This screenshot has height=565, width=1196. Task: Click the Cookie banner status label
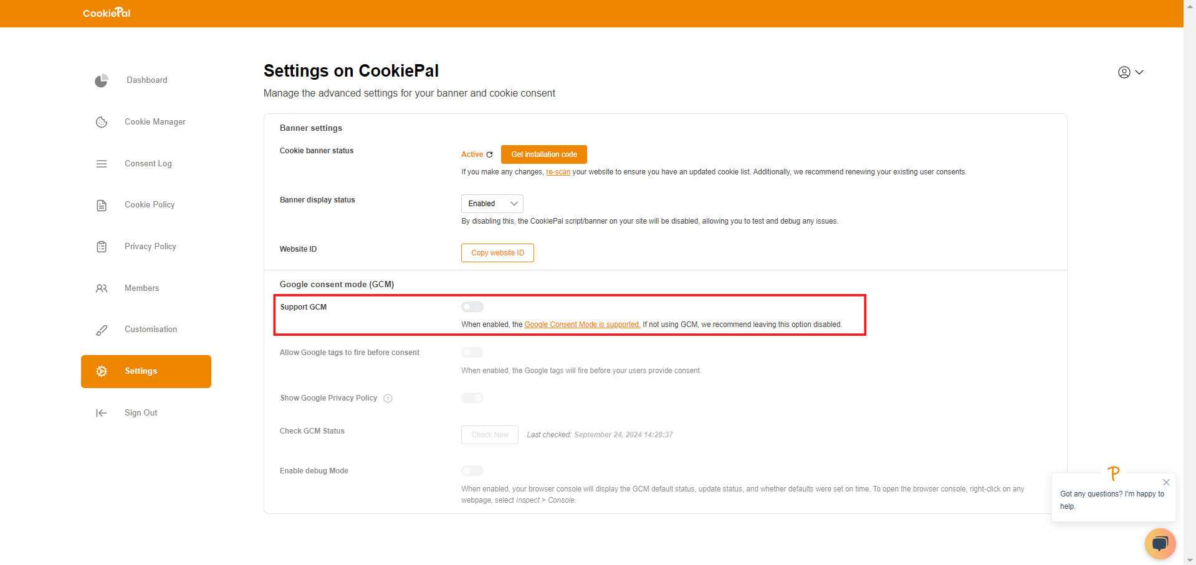pos(317,151)
